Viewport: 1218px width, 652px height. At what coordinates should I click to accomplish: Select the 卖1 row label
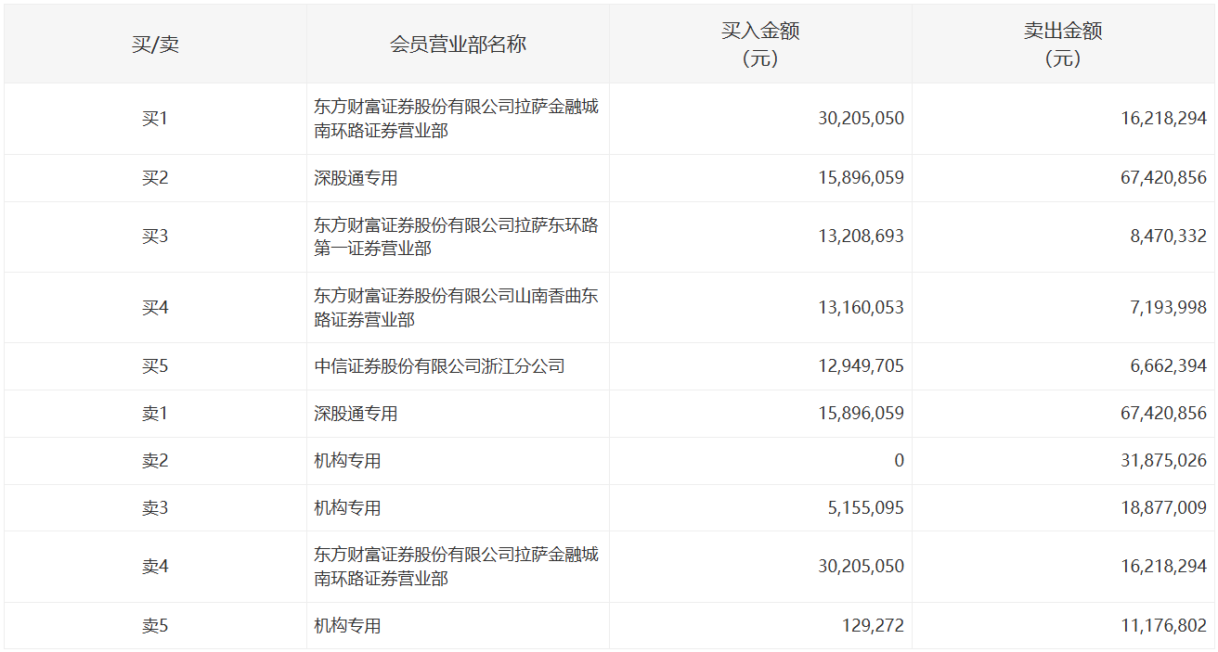(153, 413)
